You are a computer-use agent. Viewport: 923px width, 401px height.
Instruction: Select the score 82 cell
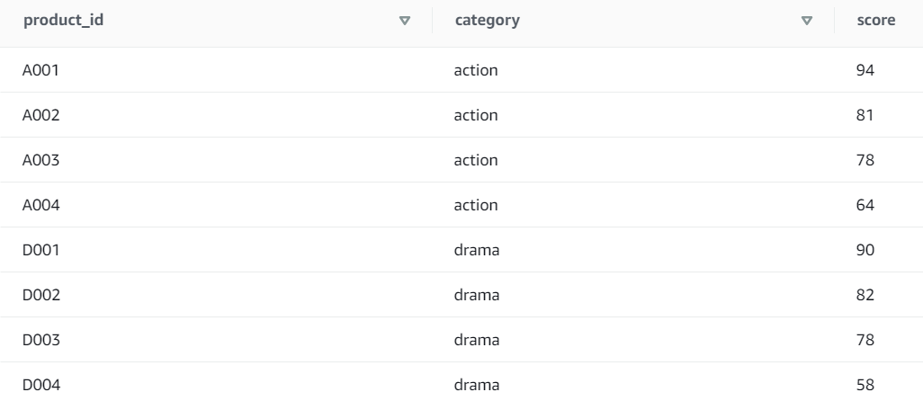tap(865, 295)
